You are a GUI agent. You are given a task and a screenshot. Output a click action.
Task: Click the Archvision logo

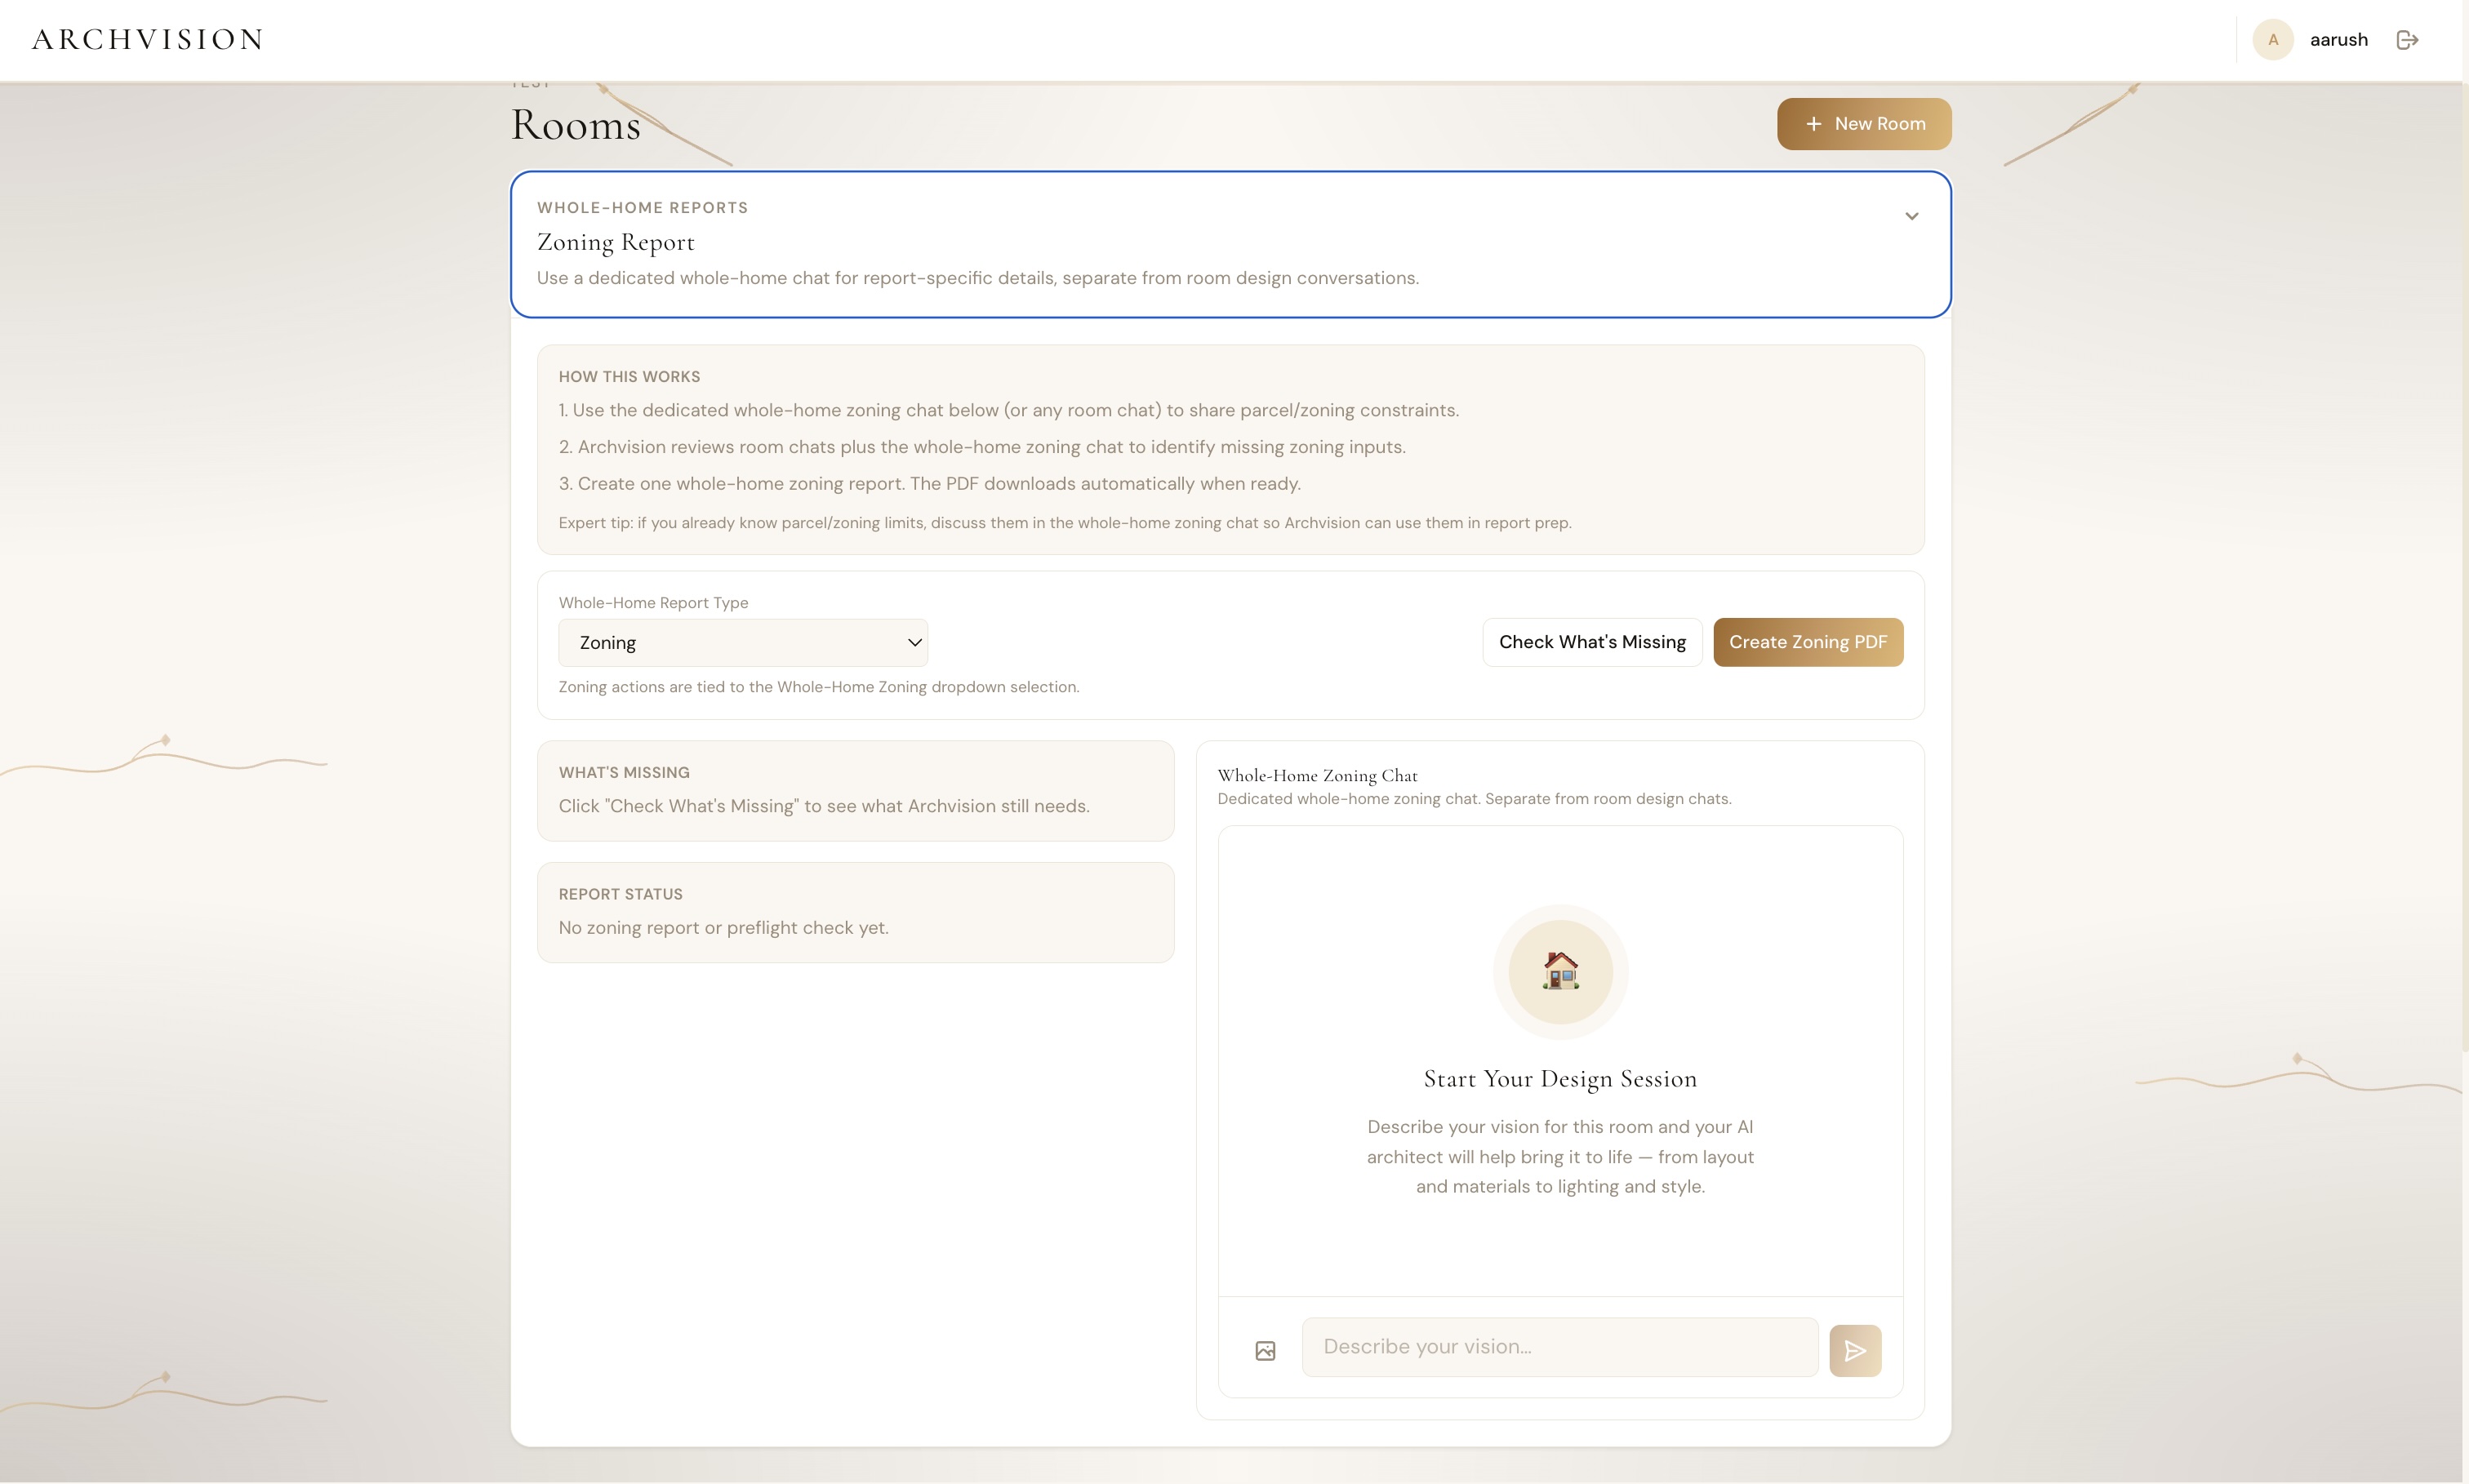148,40
